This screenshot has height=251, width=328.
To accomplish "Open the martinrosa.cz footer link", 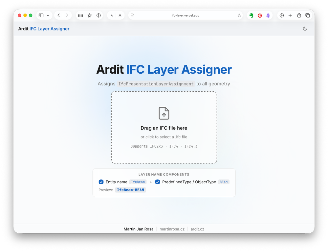I will [x=172, y=229].
